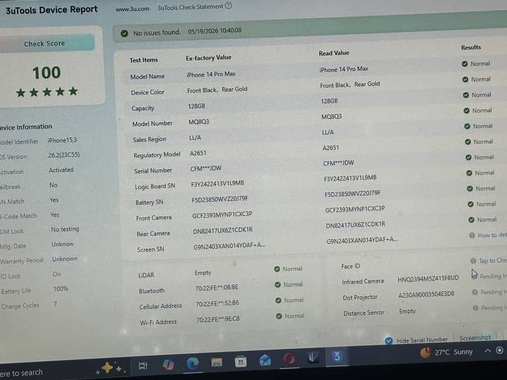Click the green No issues found checkmark icon
Viewport: 507px width, 380px height.
(124, 34)
